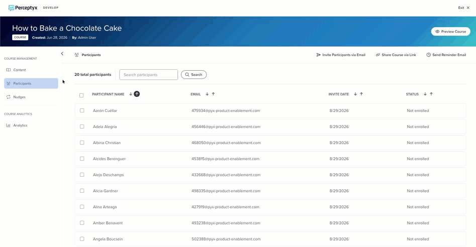Click the name Alcides Berenguer

(x=109, y=159)
